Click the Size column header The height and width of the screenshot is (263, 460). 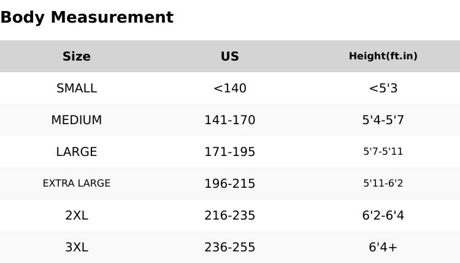[x=77, y=56]
